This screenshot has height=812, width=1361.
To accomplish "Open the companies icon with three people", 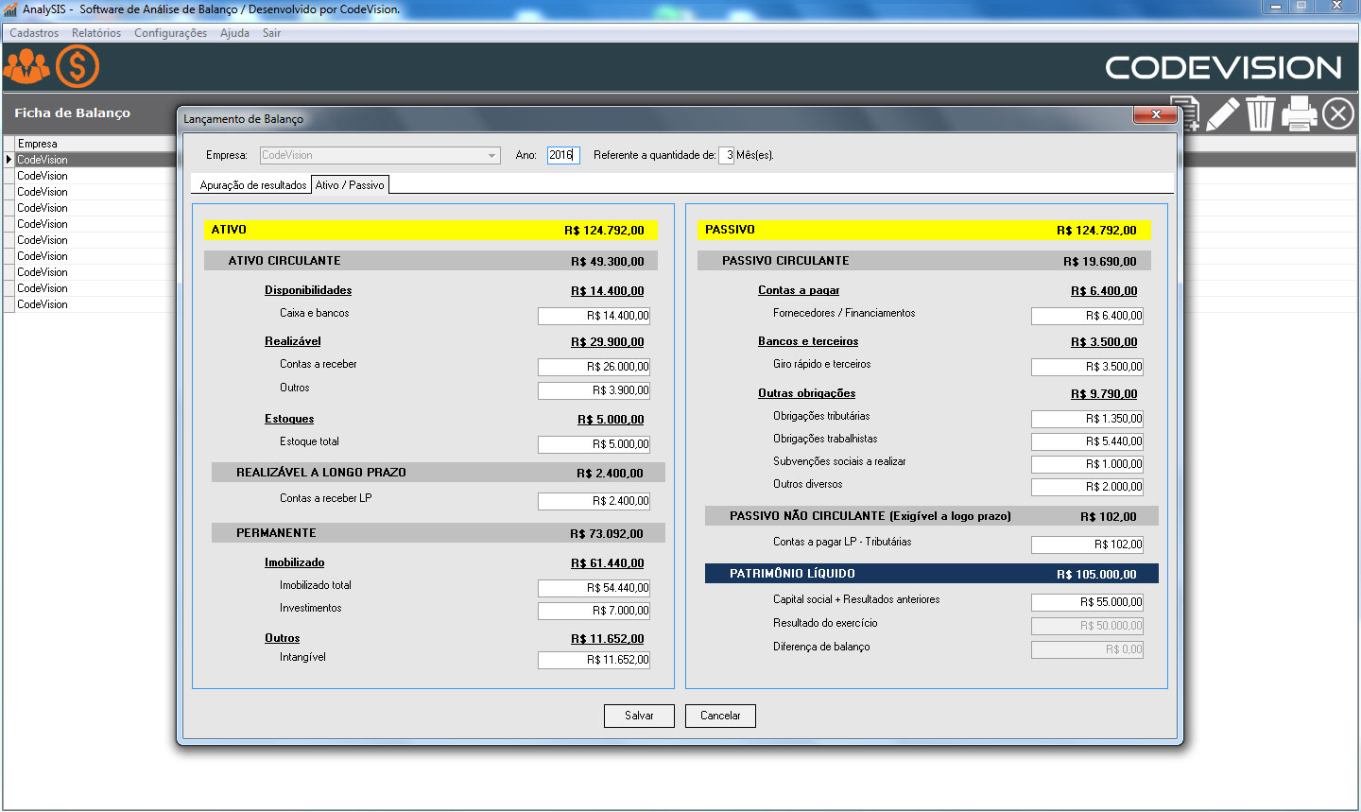I will coord(26,67).
